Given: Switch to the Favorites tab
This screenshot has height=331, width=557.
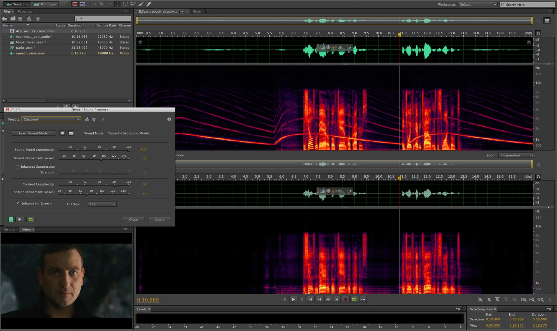Looking at the screenshot, I should pyautogui.click(x=25, y=11).
